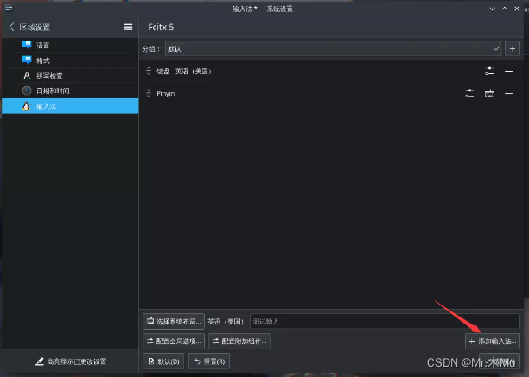Expand the 分组 默认 dropdown
529x377 pixels.
tap(333, 49)
